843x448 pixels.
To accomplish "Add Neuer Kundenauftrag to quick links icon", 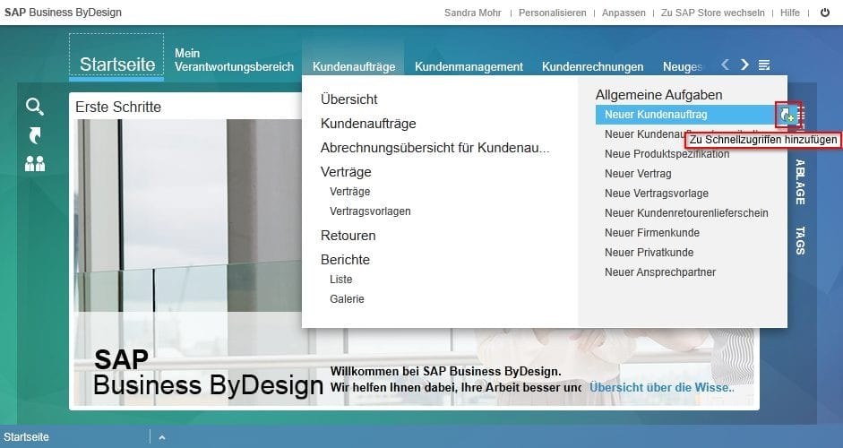I will (x=787, y=114).
